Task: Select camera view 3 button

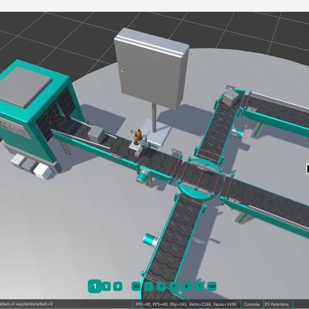Action: (117, 286)
